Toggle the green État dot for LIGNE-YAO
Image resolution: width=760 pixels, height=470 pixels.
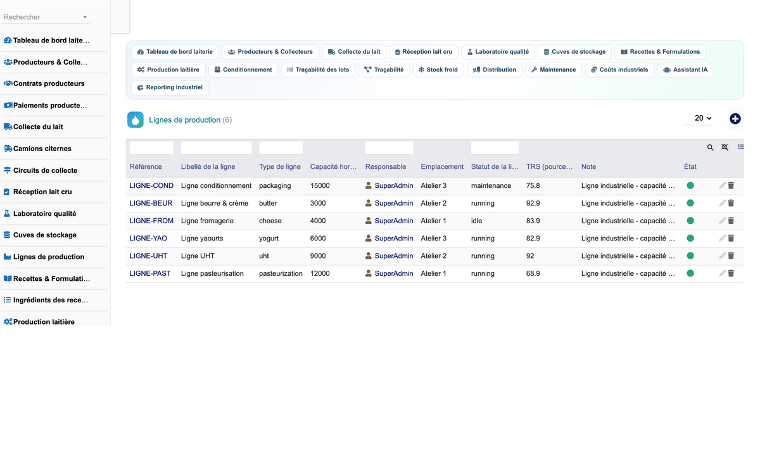(690, 238)
